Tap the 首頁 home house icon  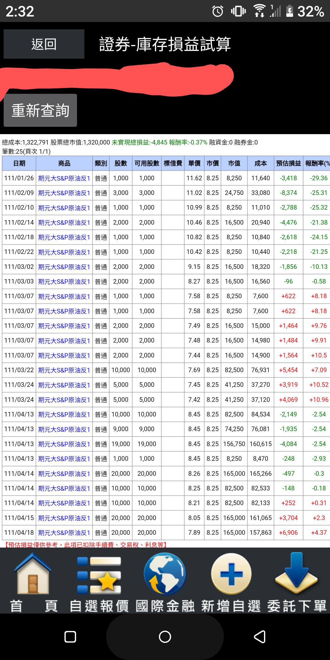click(x=33, y=574)
